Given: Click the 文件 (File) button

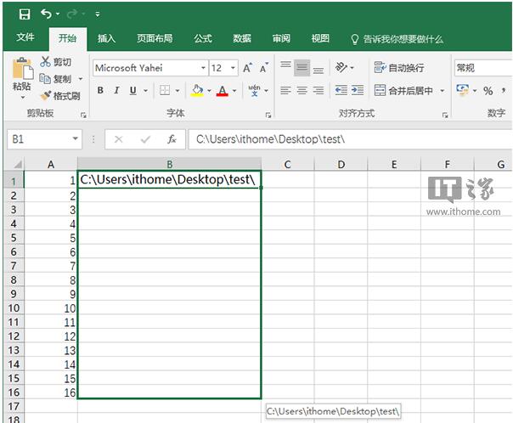Looking at the screenshot, I should pos(25,38).
